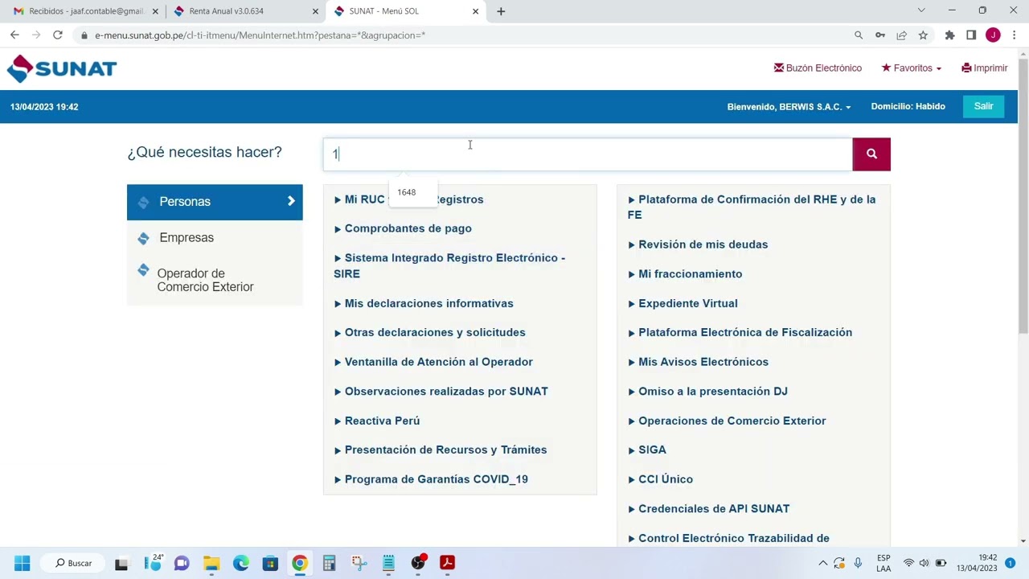Open File Explorer from the taskbar
Viewport: 1029px width, 579px height.
211,563
